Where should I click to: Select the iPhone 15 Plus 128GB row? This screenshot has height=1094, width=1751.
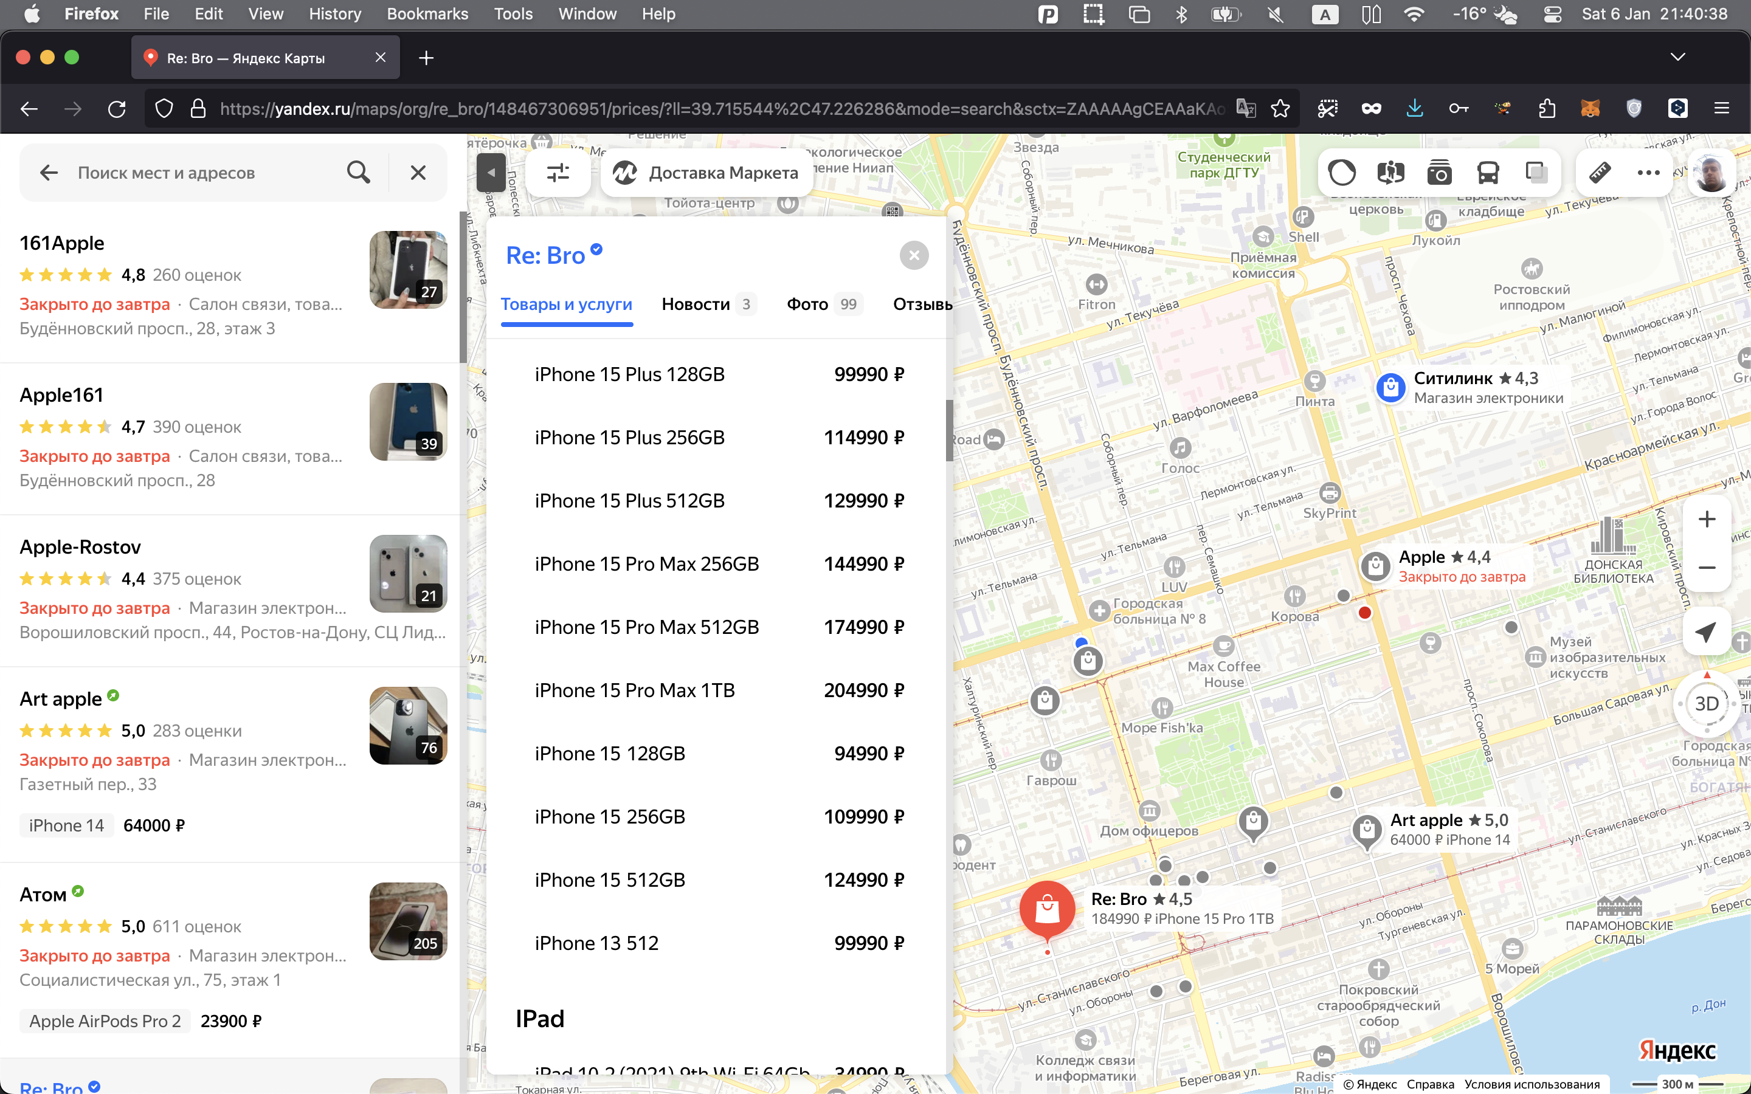[x=719, y=374]
